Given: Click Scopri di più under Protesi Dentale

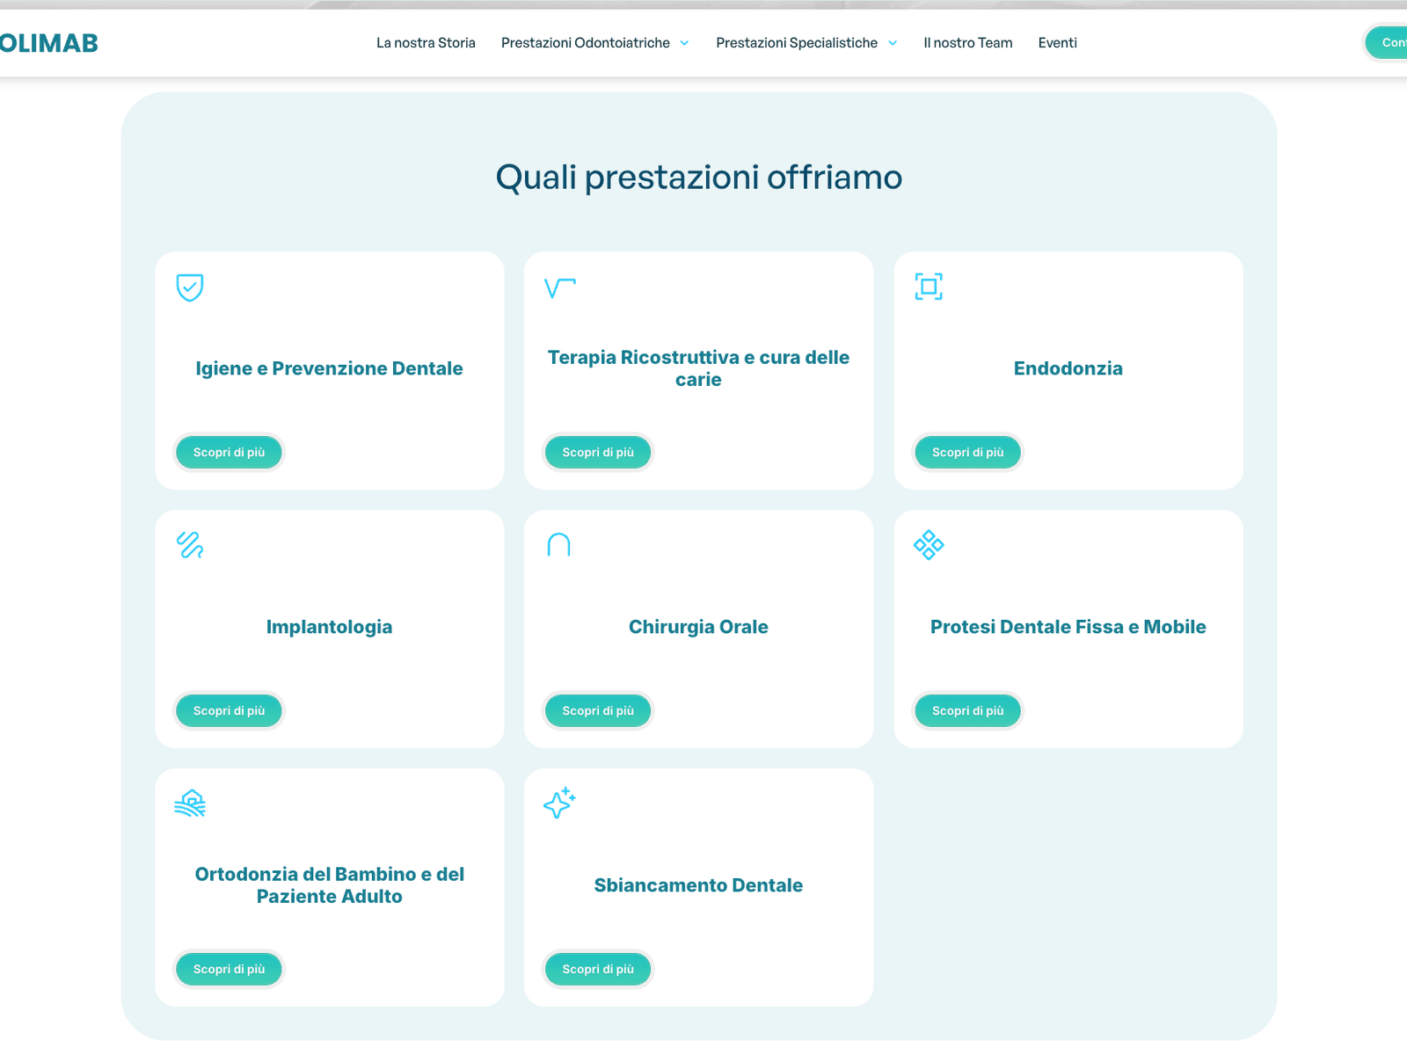Looking at the screenshot, I should [967, 711].
